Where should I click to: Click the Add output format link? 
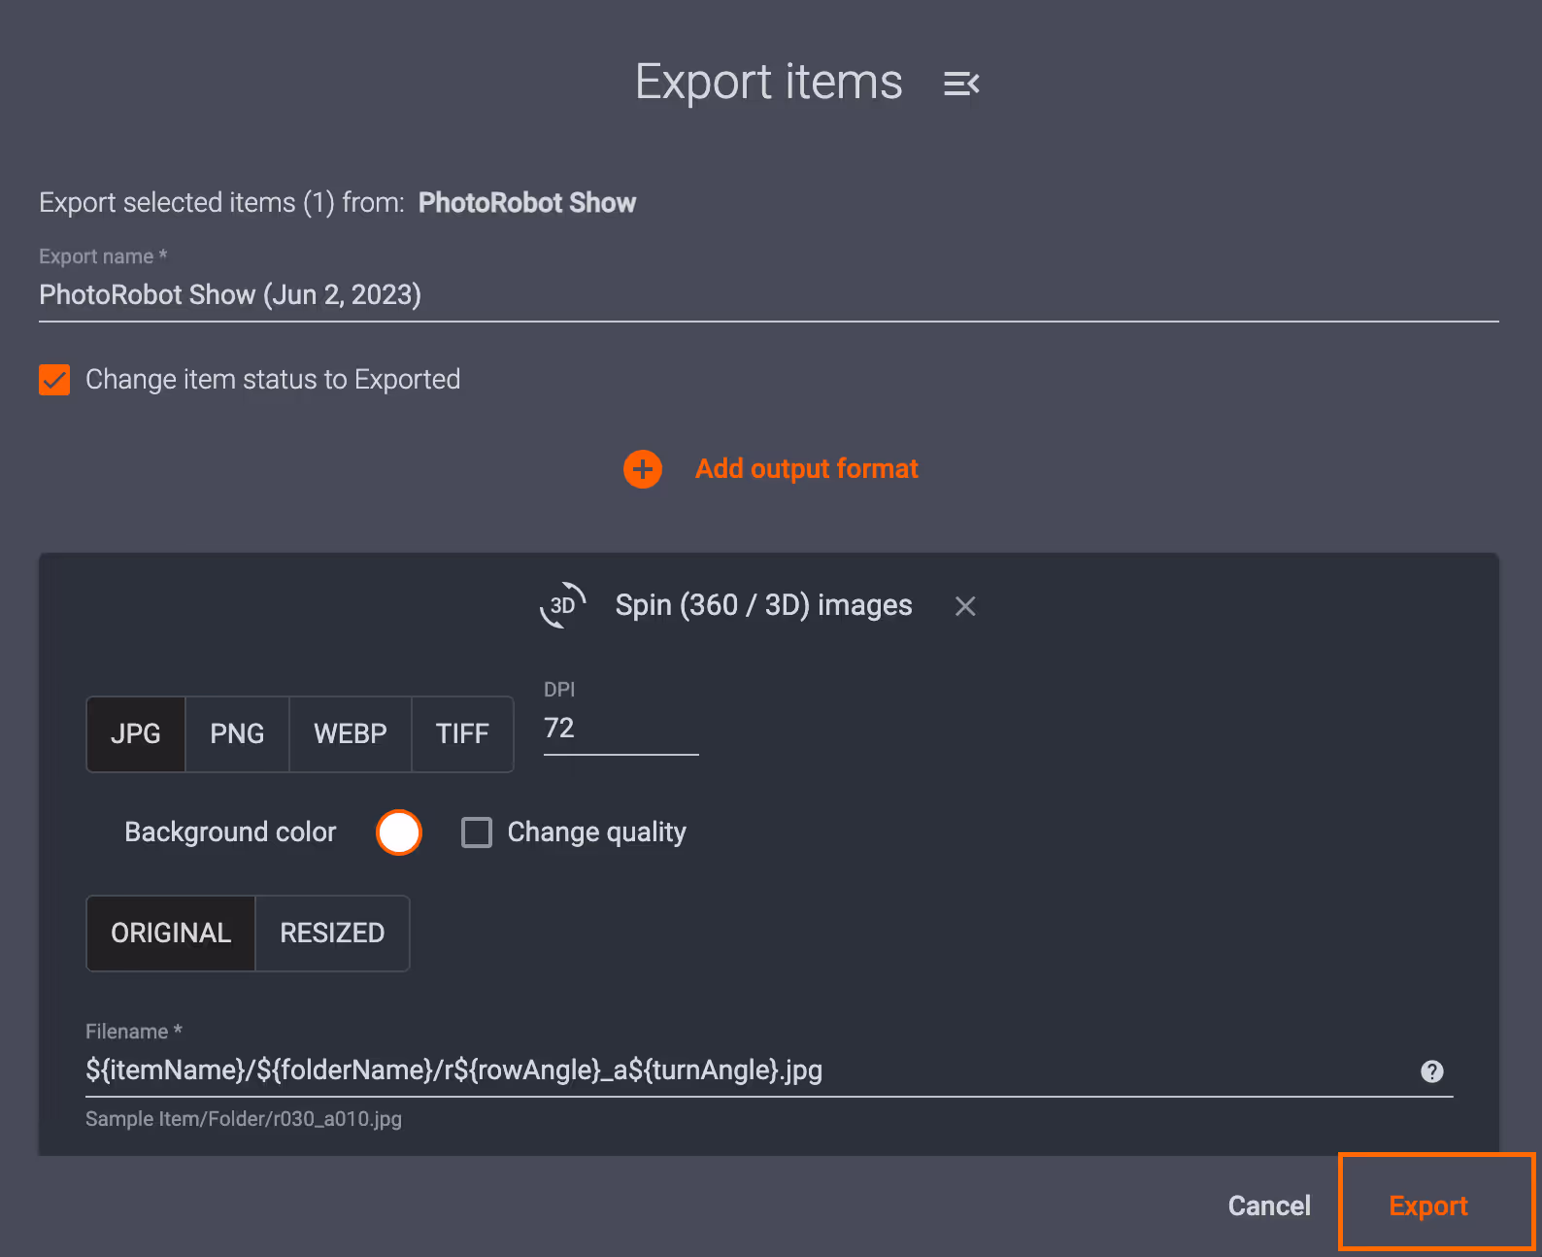pyautogui.click(x=806, y=469)
